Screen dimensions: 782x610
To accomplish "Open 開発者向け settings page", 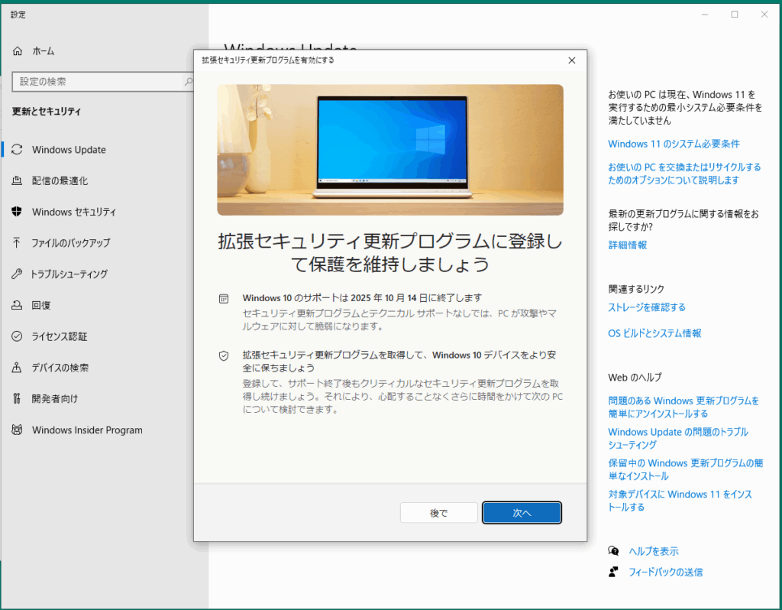I will tap(55, 398).
